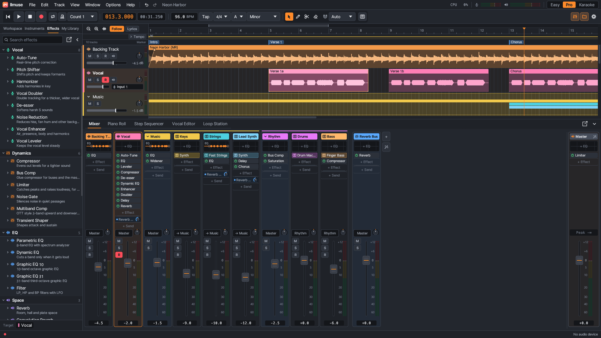Viewport: 601px width, 338px height.
Task: Open settings gear icon
Action: coord(594,17)
